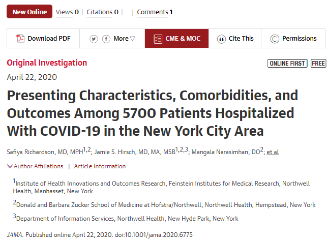This screenshot has width=327, height=241.
Task: Click the Online First badge
Action: click(287, 64)
